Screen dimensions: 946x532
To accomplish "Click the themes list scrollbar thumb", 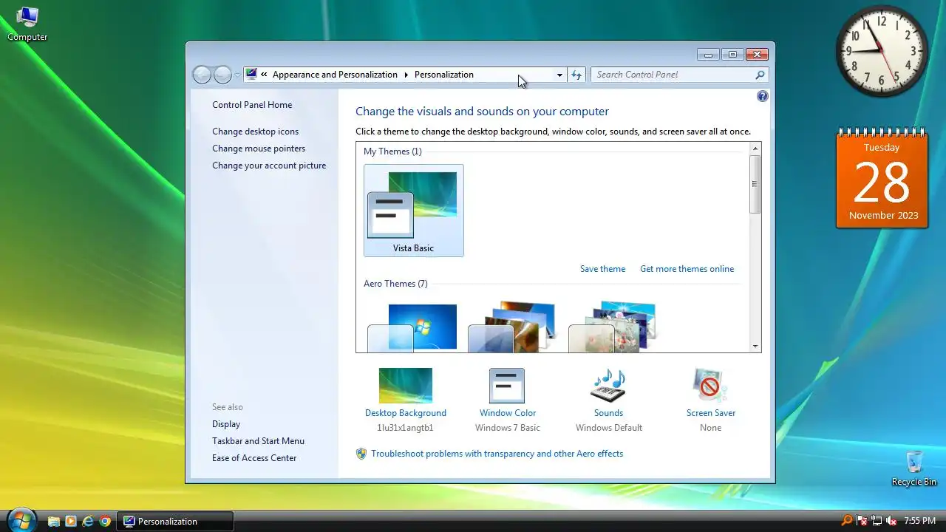I will coord(755,185).
